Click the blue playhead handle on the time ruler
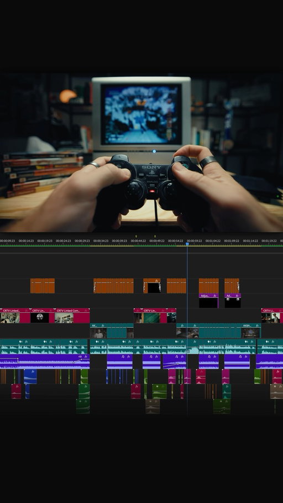Viewport: 283px width, 503px height. (x=187, y=244)
